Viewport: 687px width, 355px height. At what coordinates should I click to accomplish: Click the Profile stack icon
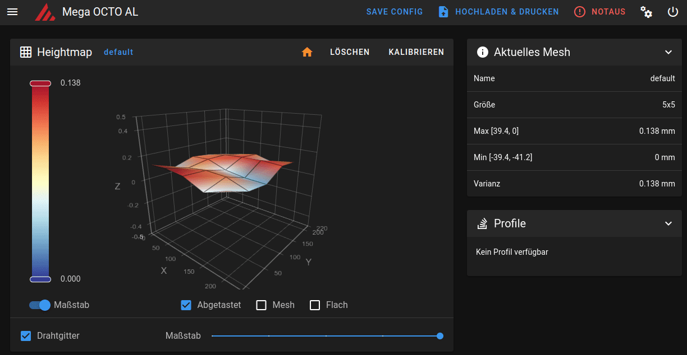tap(482, 223)
